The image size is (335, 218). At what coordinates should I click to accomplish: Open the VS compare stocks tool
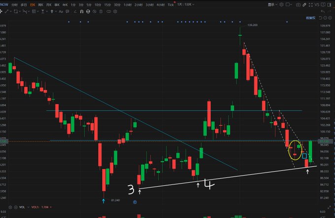point(317,5)
